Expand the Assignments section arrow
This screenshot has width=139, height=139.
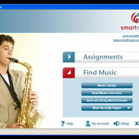tap(69, 57)
